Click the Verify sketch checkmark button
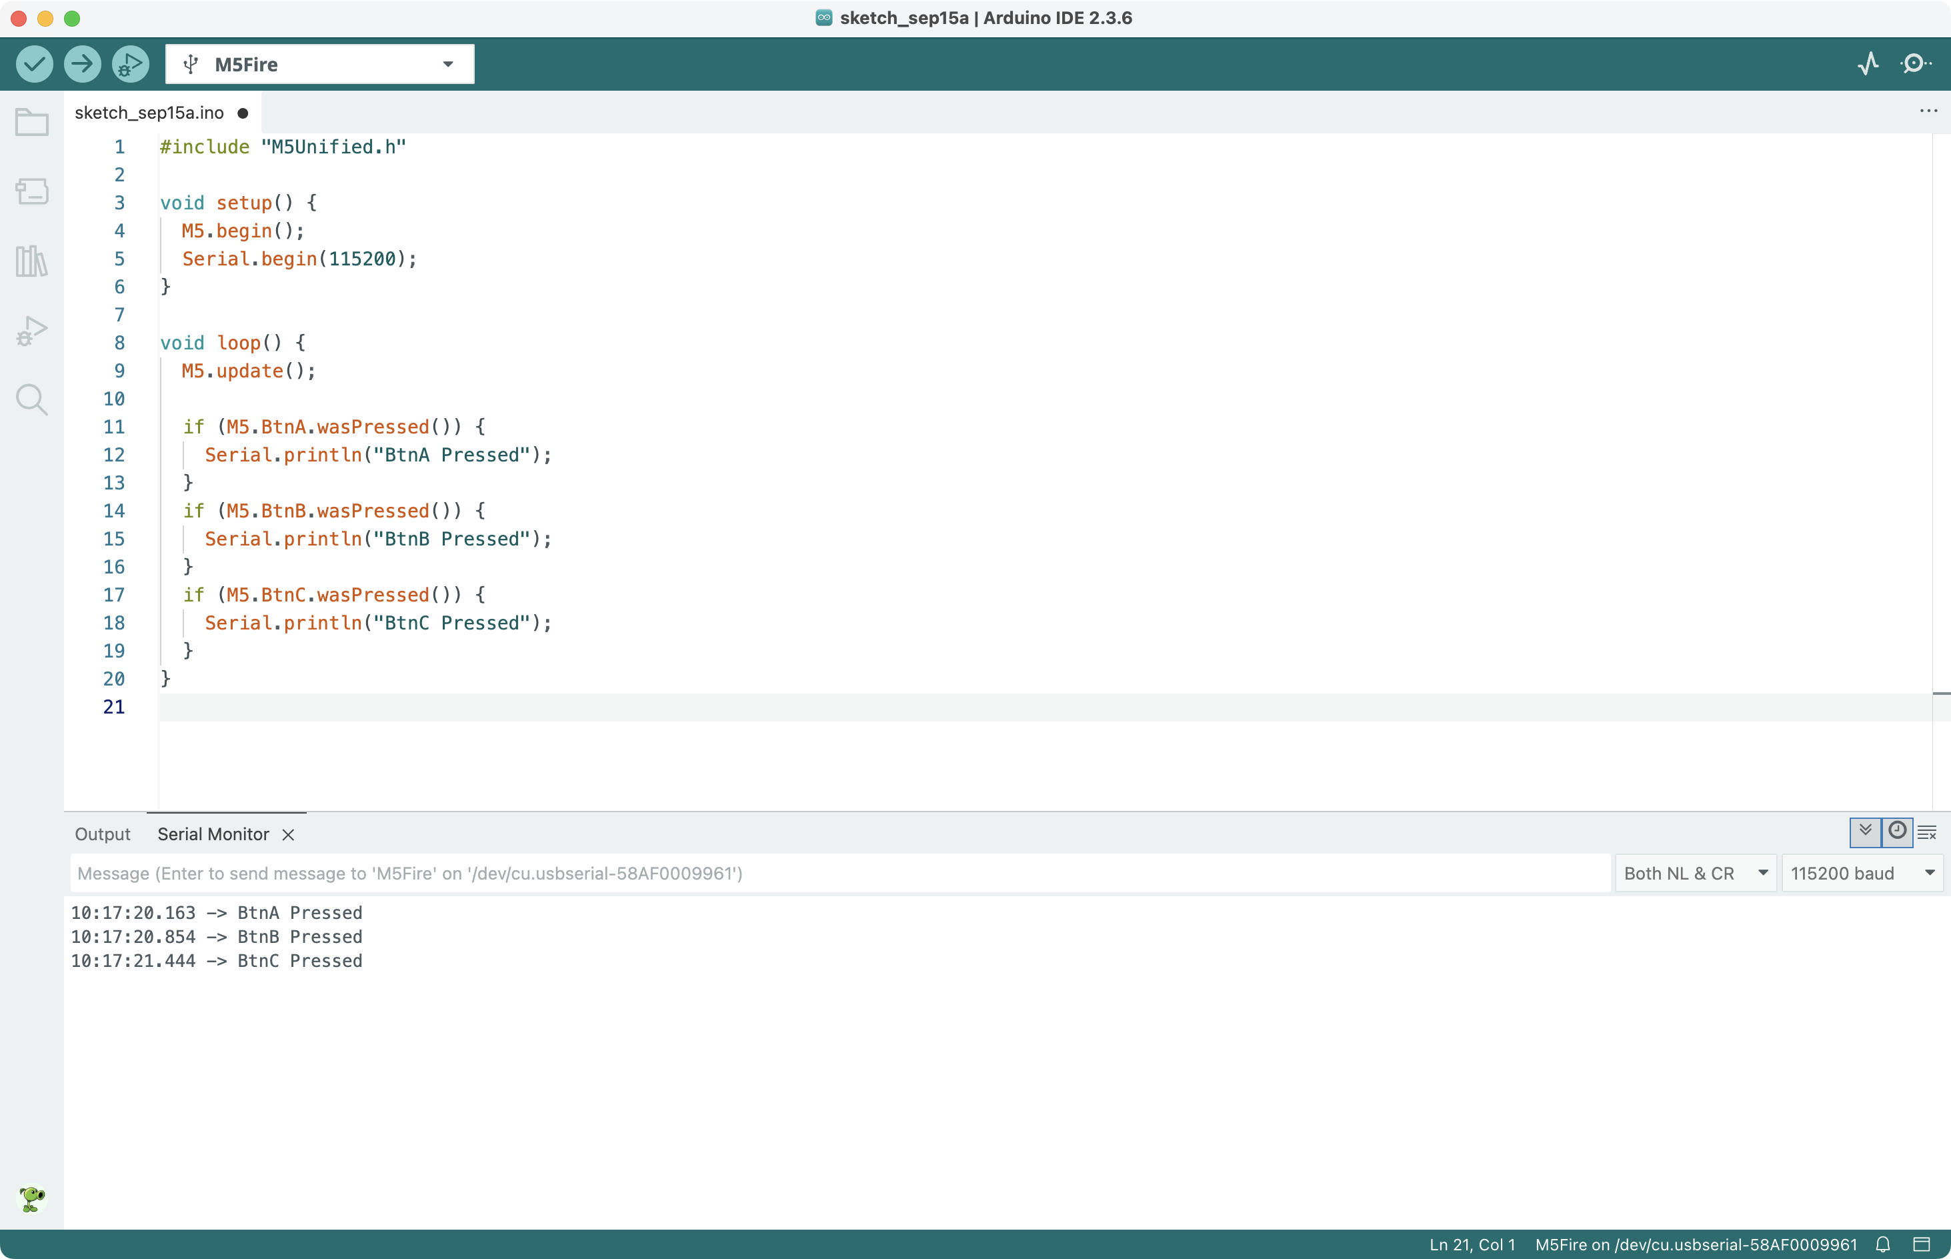This screenshot has width=1951, height=1259. 34,64
